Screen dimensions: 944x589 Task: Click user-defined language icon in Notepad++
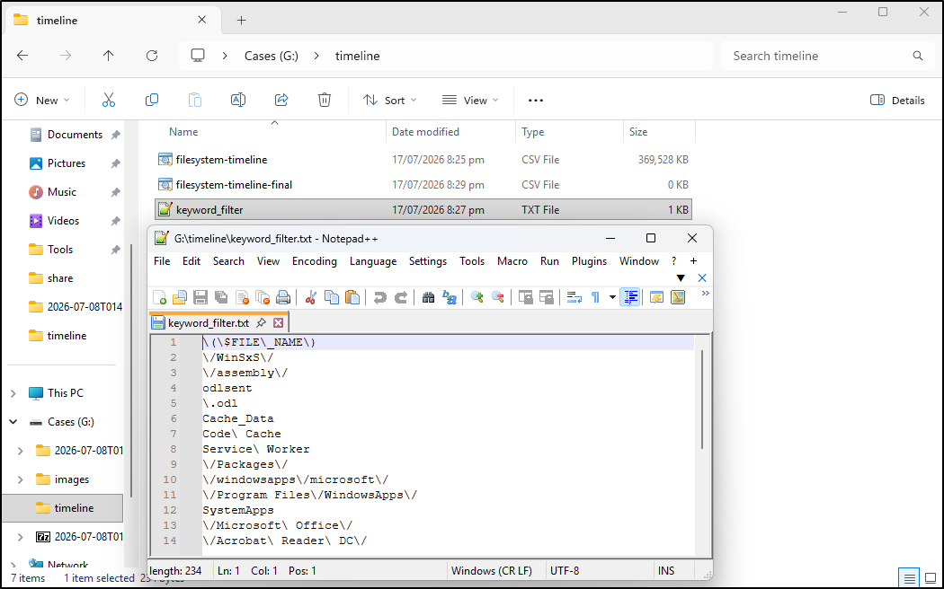pyautogui.click(x=656, y=297)
